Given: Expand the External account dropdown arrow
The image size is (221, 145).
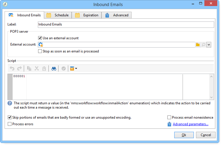Looking at the screenshot, I should click(x=209, y=45).
